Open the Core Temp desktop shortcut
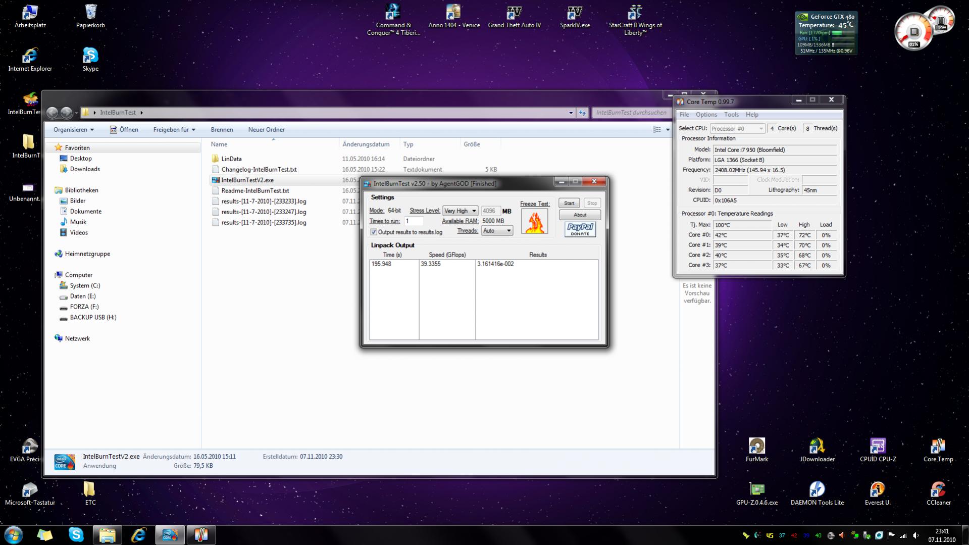Image resolution: width=969 pixels, height=545 pixels. click(938, 450)
